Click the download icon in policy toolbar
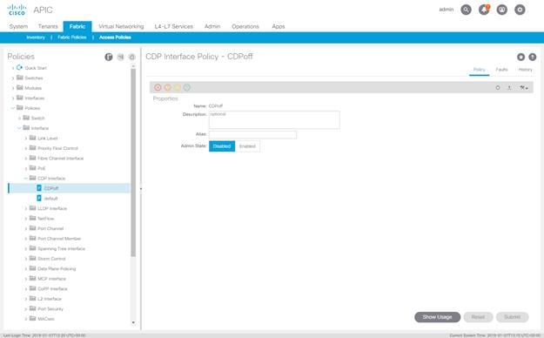 509,88
